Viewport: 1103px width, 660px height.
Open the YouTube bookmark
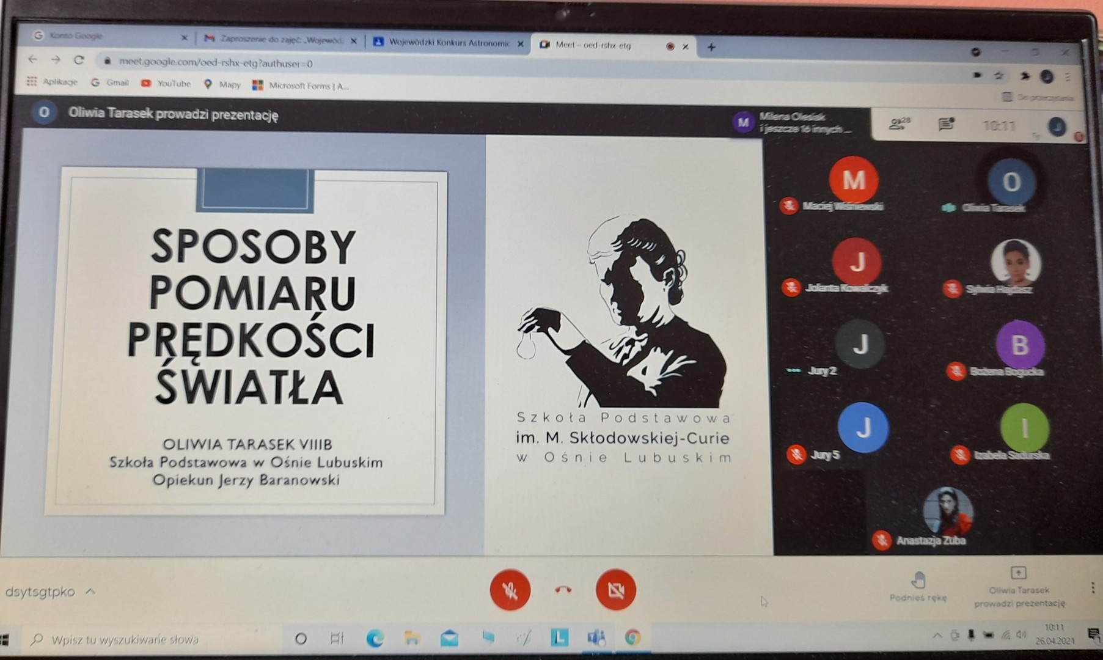[166, 84]
